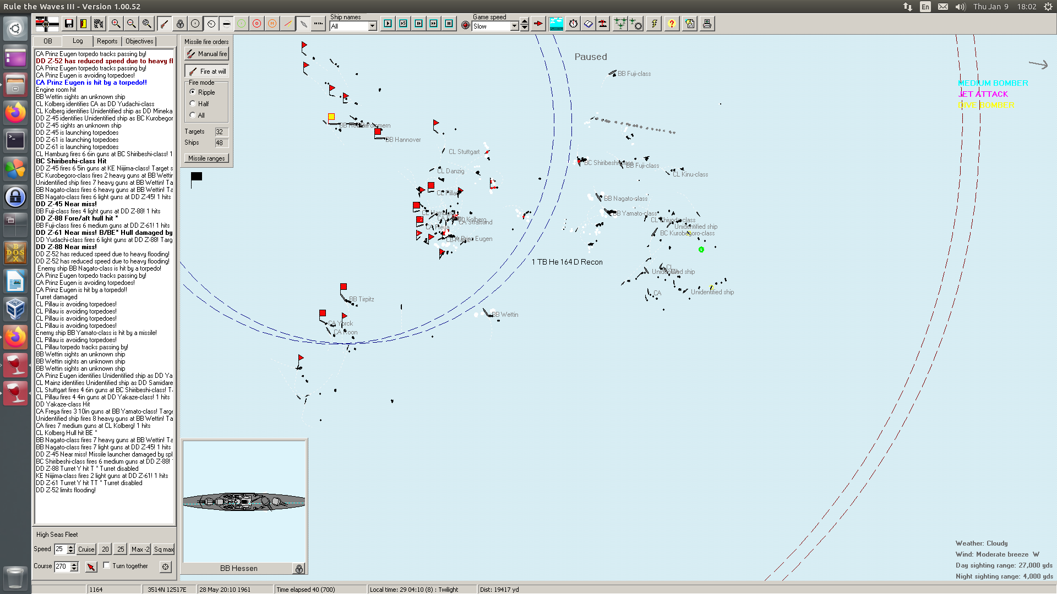This screenshot has width=1057, height=594.
Task: Click the Speed stepper arrows
Action: (x=70, y=549)
